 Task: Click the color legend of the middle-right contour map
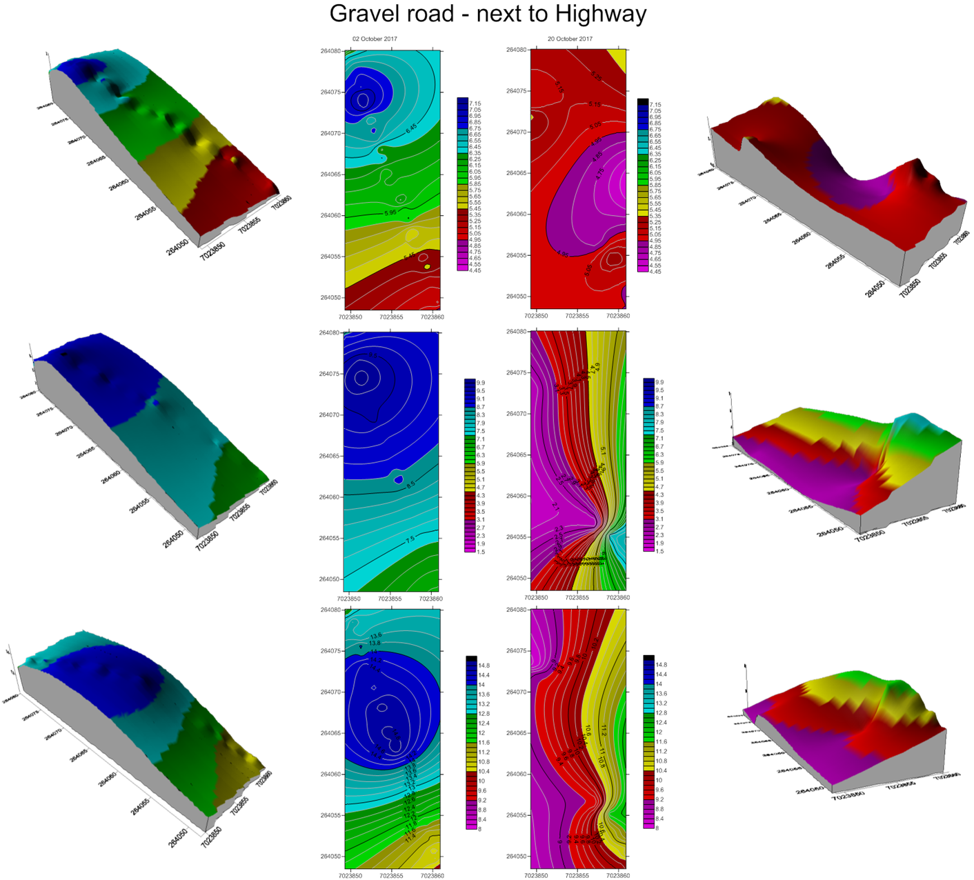pos(649,462)
